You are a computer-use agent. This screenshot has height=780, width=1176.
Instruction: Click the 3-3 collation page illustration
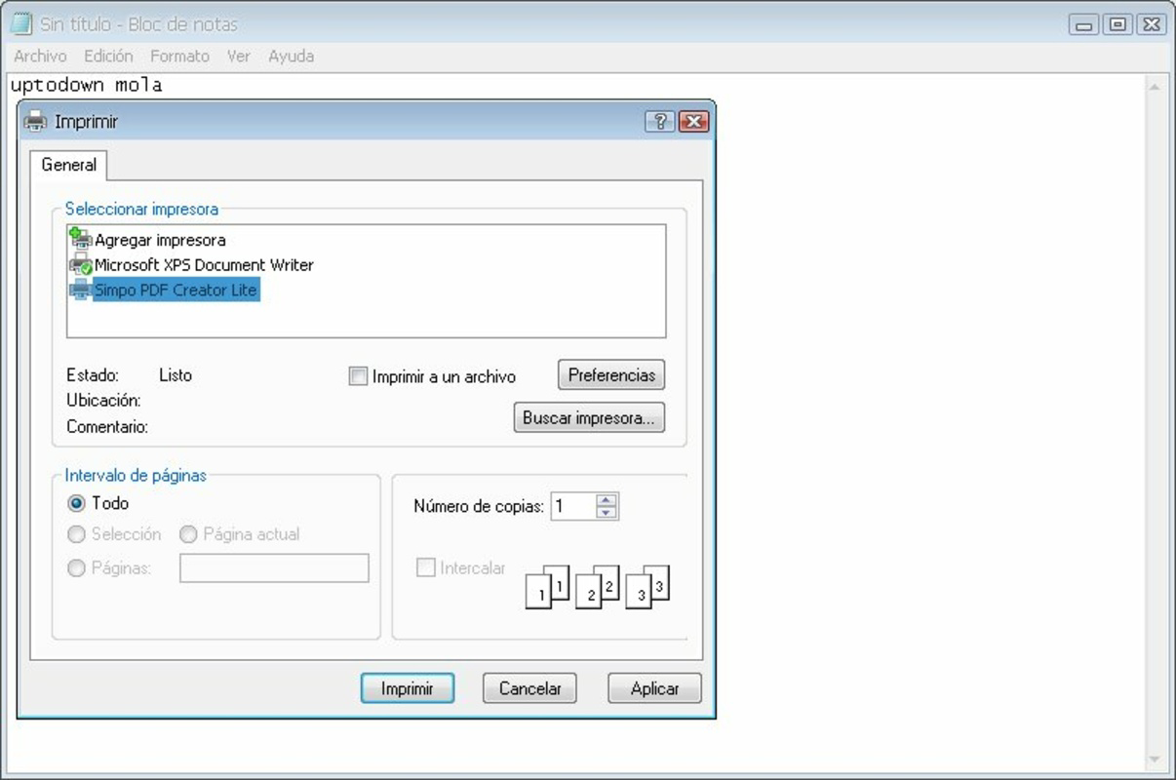647,587
